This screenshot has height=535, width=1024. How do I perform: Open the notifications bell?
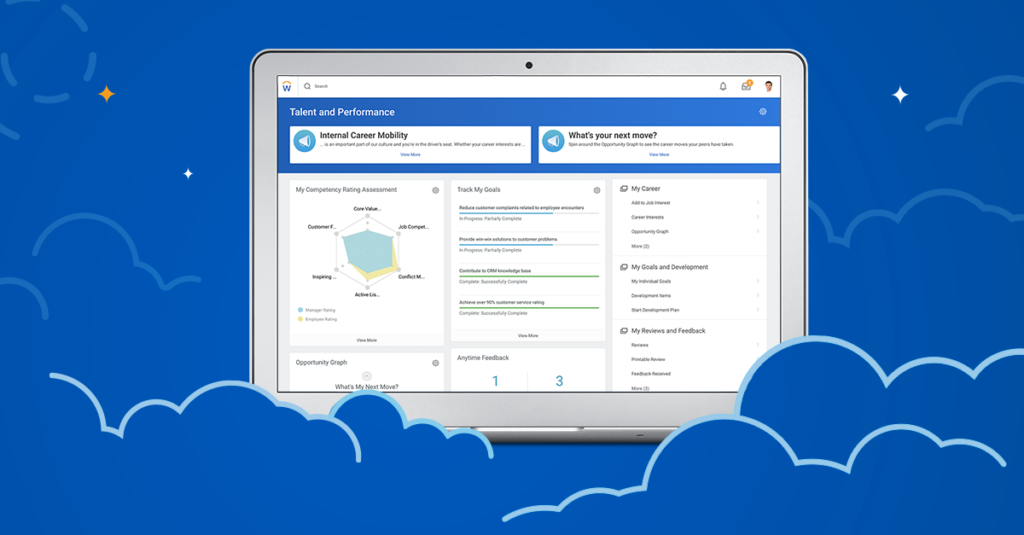tap(723, 86)
